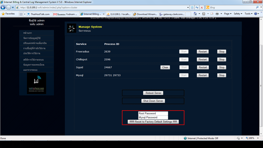Click the red Stop loading icon
Image resolution: width=263 pixels, height=148 pixels.
(x=202, y=8)
